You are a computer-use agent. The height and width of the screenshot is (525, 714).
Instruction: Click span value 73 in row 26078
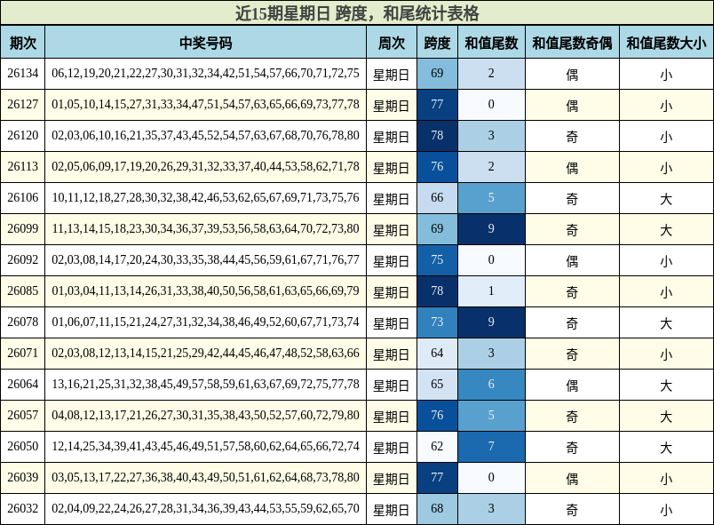[x=437, y=322]
